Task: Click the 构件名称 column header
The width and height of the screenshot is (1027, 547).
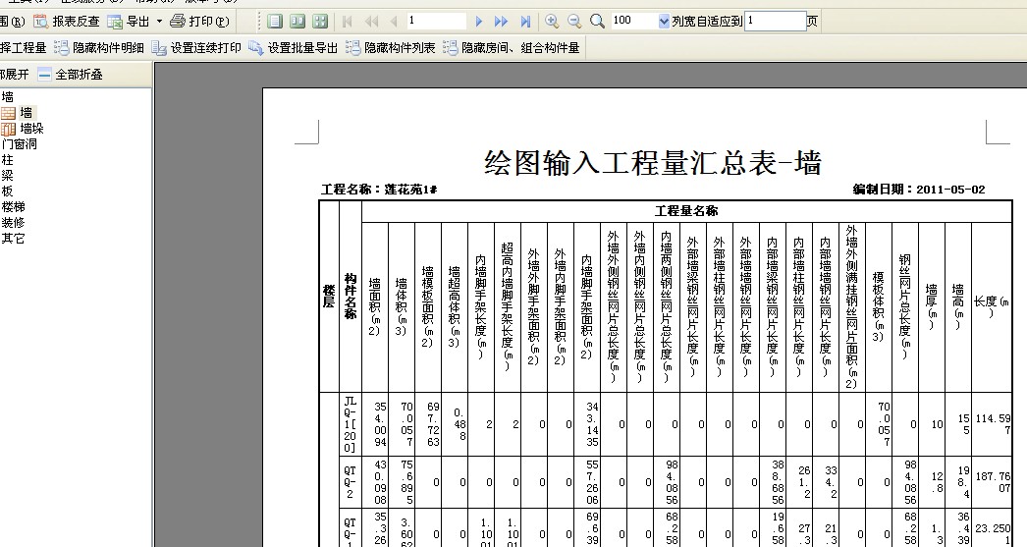Action: pos(351,297)
